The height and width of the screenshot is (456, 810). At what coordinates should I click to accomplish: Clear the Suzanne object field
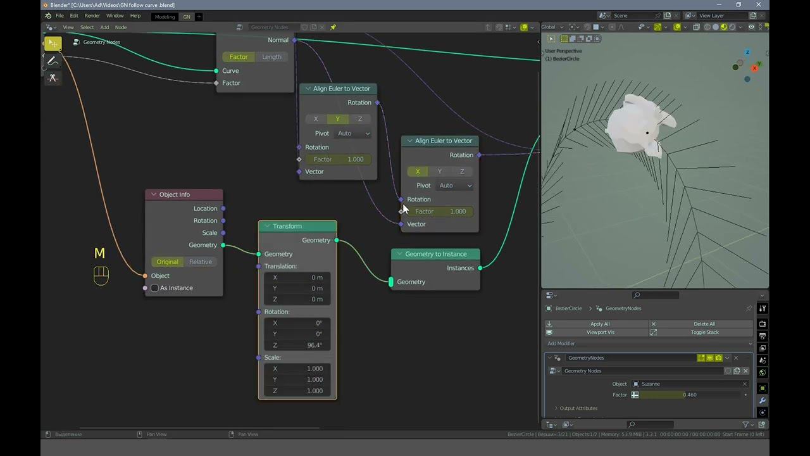(x=744, y=384)
